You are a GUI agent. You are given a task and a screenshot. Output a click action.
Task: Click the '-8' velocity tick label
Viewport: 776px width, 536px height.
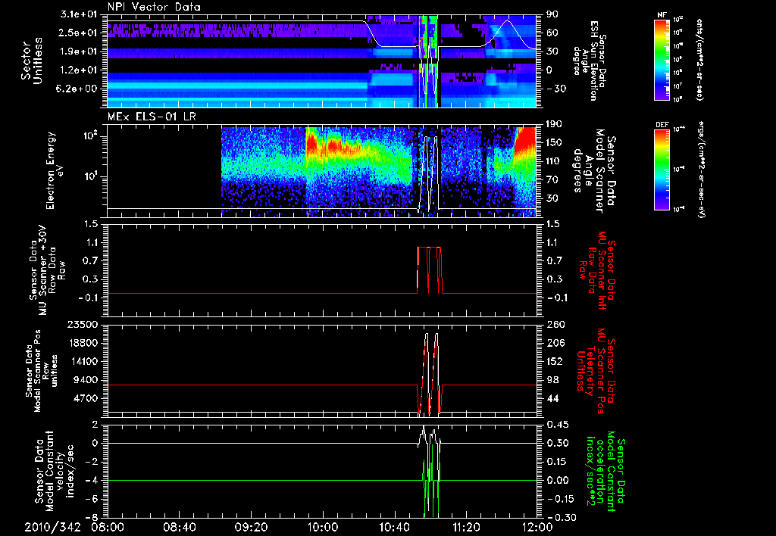pyautogui.click(x=92, y=518)
